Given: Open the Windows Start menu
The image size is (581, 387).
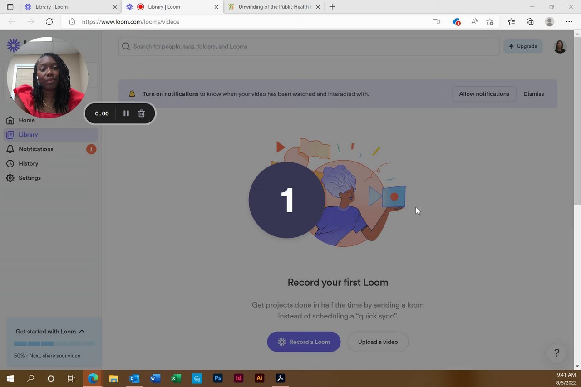Looking at the screenshot, I should 10,378.
